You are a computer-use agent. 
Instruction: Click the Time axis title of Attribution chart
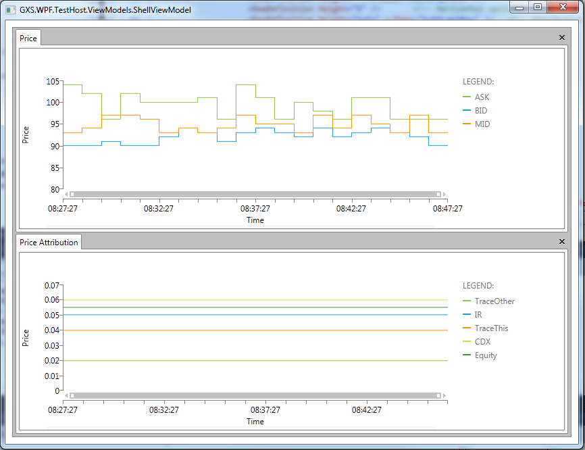(255, 422)
